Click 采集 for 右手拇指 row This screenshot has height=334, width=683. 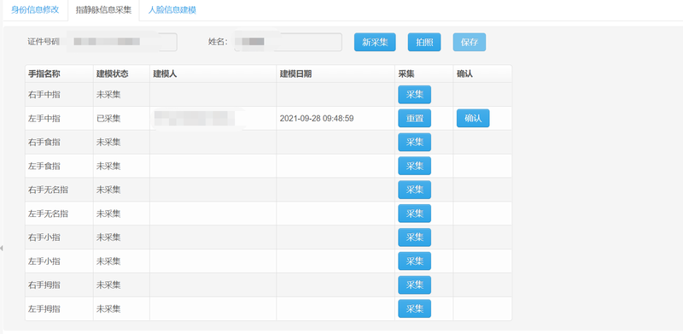(414, 285)
